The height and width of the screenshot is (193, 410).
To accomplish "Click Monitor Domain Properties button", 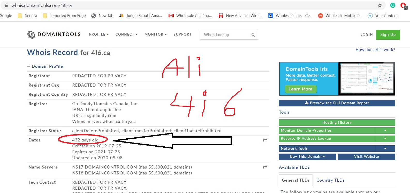I will (x=327, y=130).
